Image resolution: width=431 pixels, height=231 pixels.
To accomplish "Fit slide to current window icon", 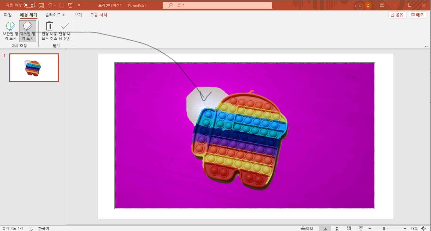I will coord(424,229).
